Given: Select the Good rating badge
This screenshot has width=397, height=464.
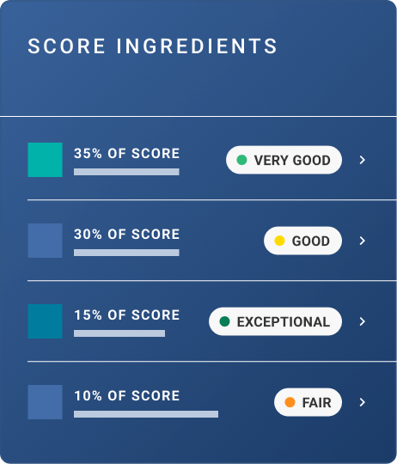Looking at the screenshot, I should point(303,241).
